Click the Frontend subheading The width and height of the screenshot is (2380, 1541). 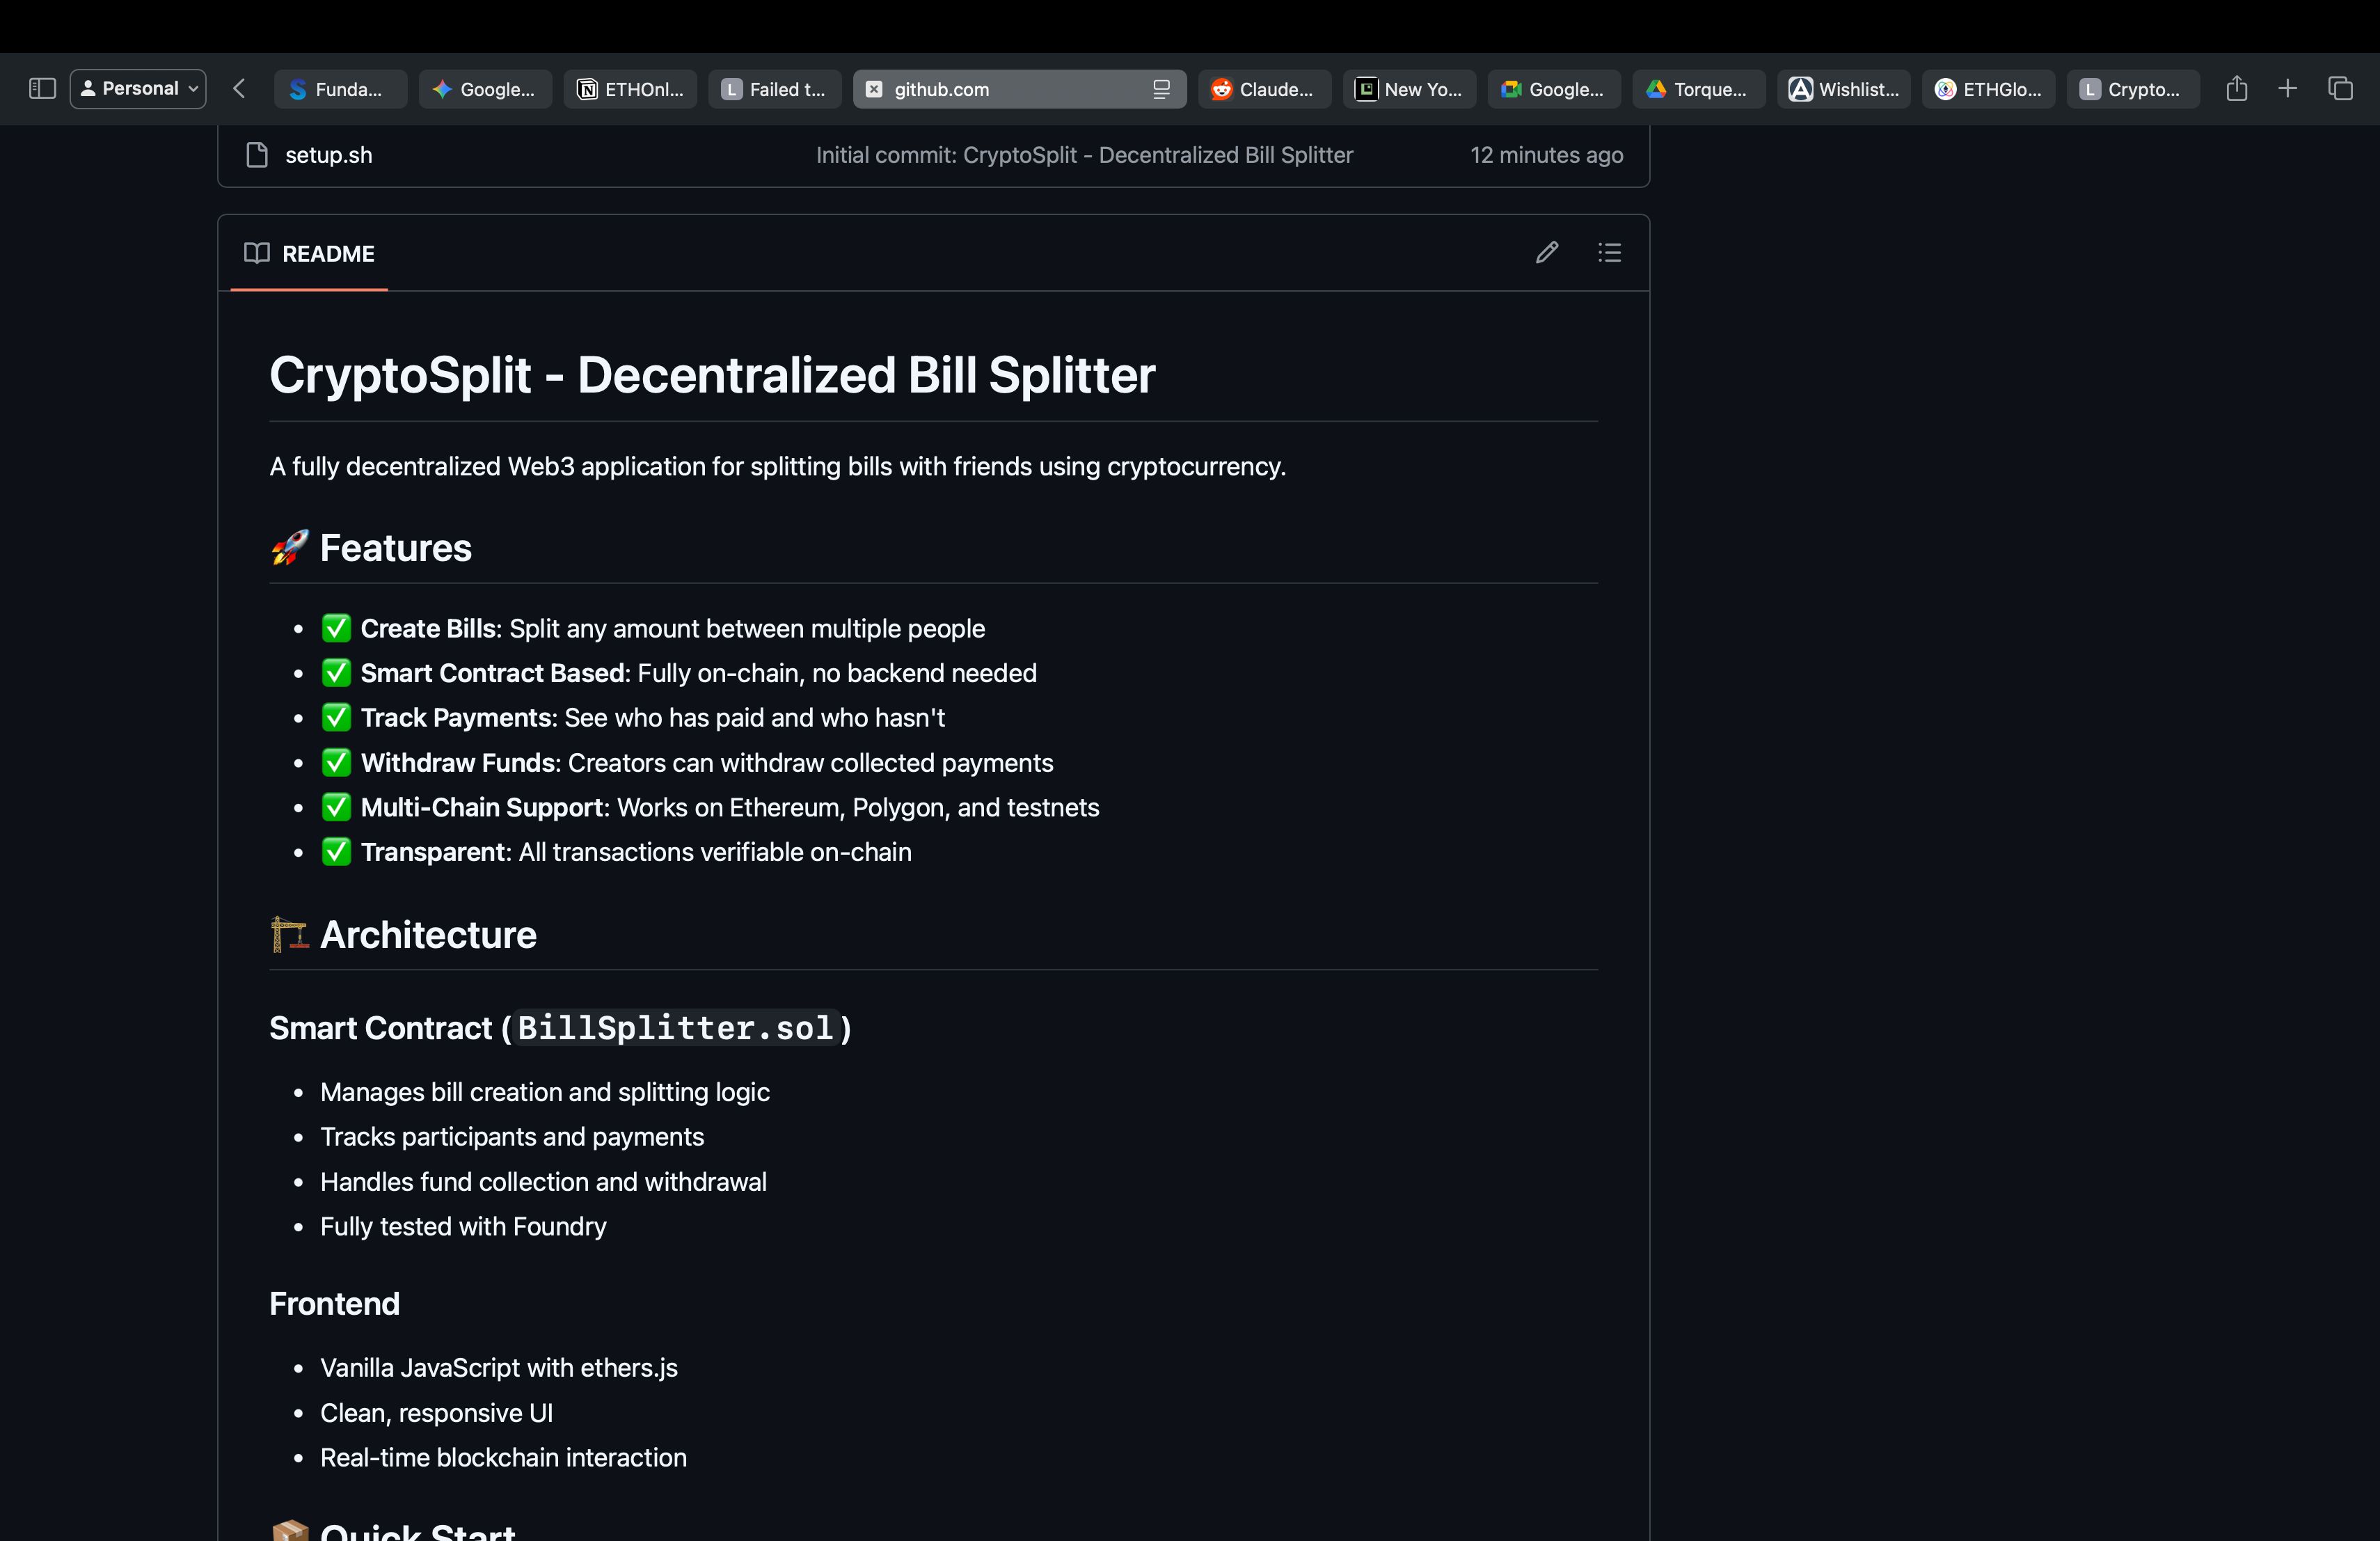334,1304
